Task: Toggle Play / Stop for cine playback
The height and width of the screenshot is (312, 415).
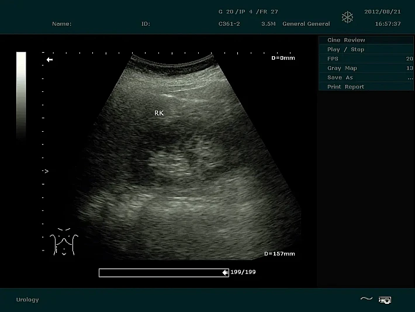Action: pyautogui.click(x=345, y=49)
